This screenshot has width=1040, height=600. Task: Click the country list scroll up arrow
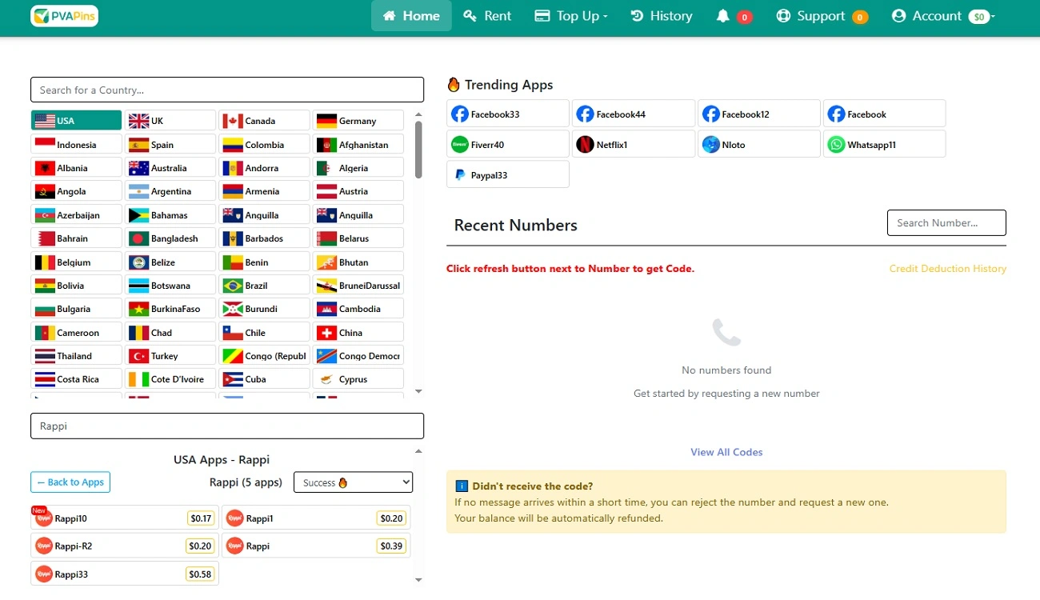pyautogui.click(x=418, y=115)
